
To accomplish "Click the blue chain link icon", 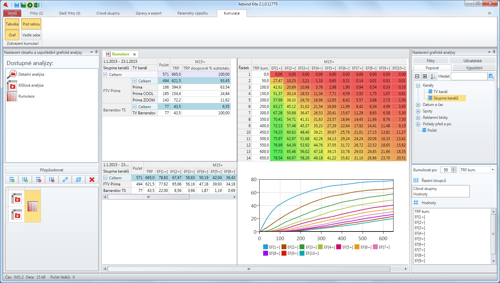I will (65, 180).
